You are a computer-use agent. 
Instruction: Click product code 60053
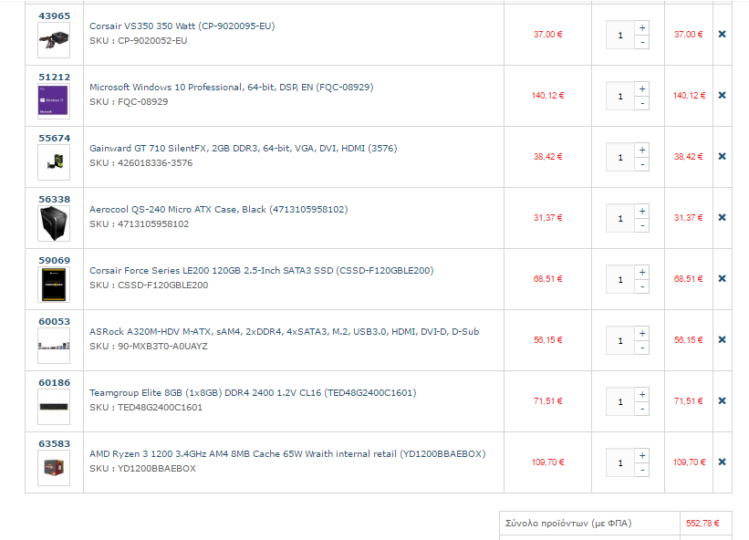point(55,322)
